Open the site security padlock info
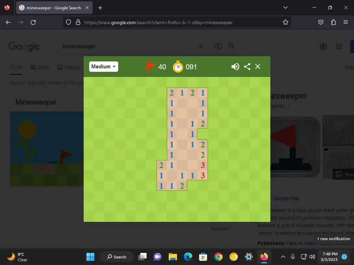Viewport: 354px width, 265px height. coord(78,22)
